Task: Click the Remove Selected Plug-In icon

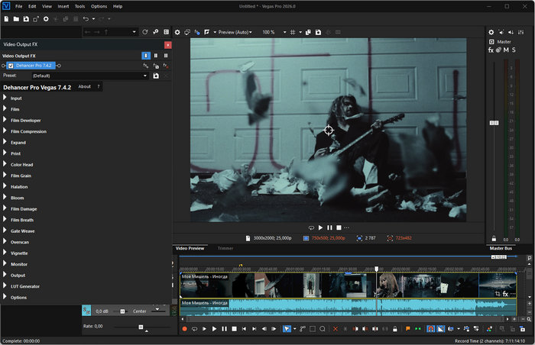Action: [x=166, y=66]
